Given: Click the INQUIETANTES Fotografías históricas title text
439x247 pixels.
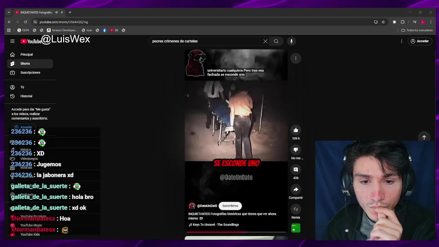Looking at the screenshot, I should (x=232, y=216).
